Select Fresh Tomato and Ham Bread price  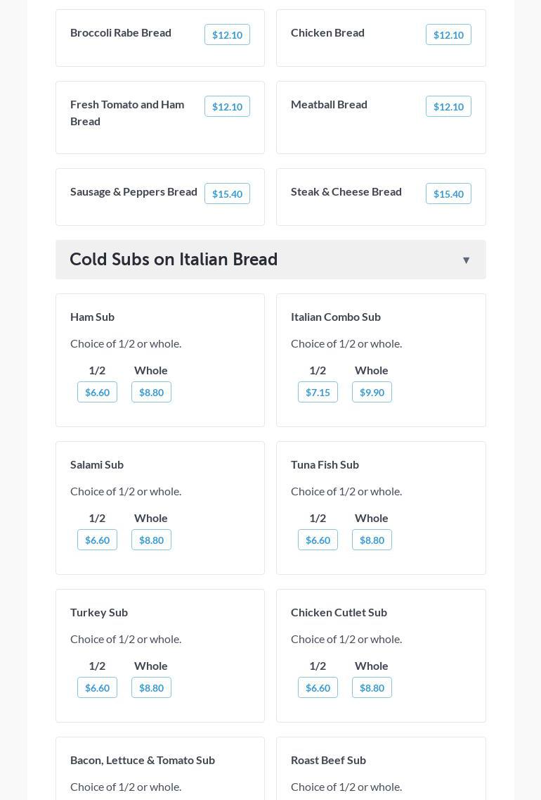pos(227,106)
